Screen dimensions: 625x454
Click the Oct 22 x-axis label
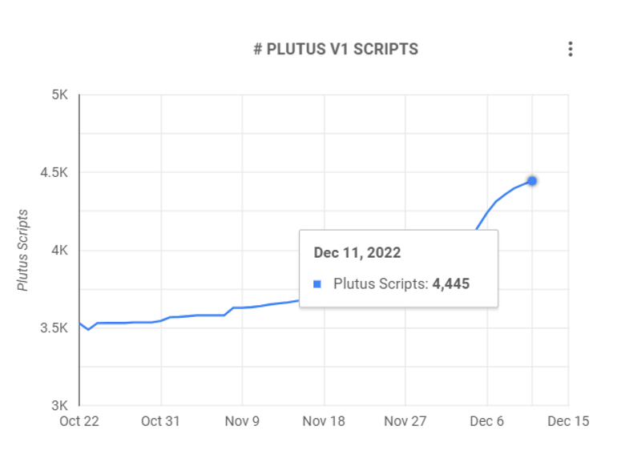coord(79,421)
